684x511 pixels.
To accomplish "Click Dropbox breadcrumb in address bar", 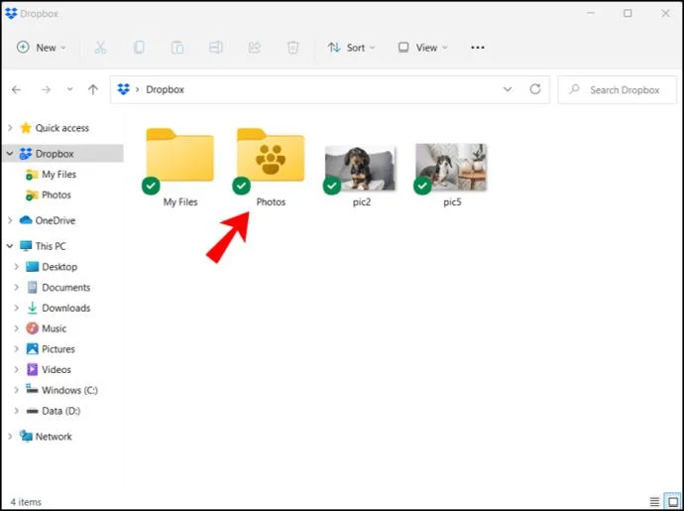I will [165, 89].
